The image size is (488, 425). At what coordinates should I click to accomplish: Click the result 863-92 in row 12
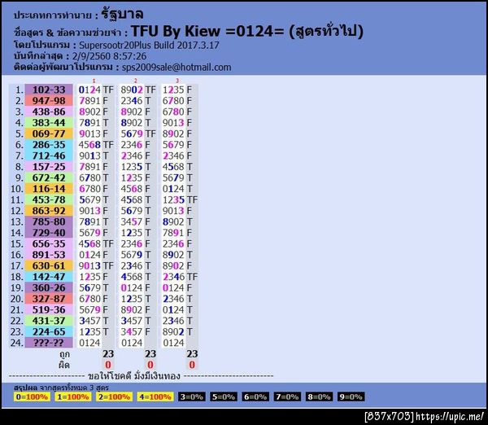49,211
